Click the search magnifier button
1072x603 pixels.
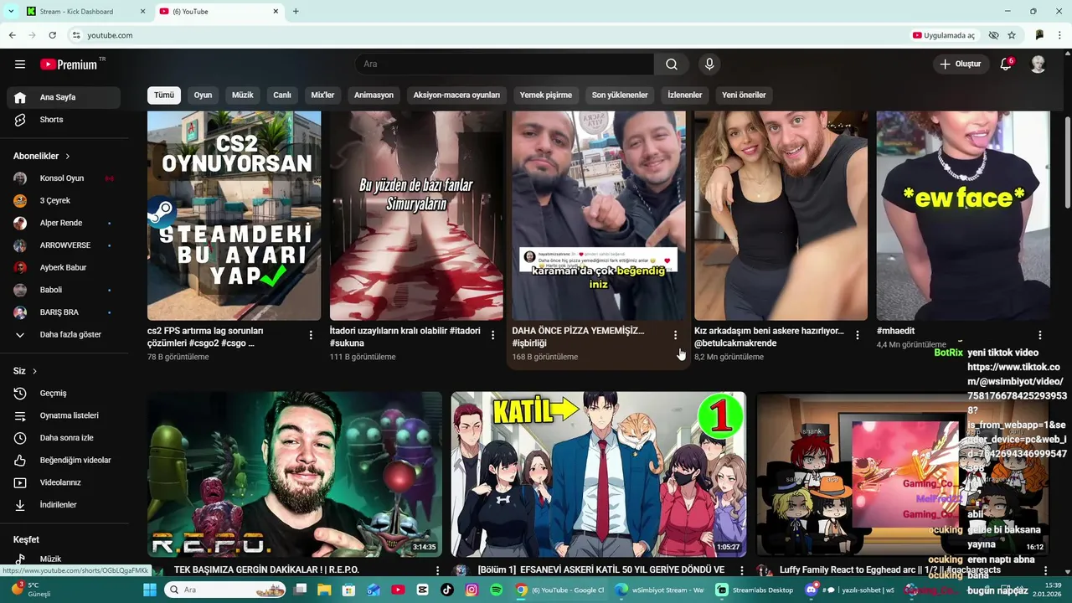[672, 64]
